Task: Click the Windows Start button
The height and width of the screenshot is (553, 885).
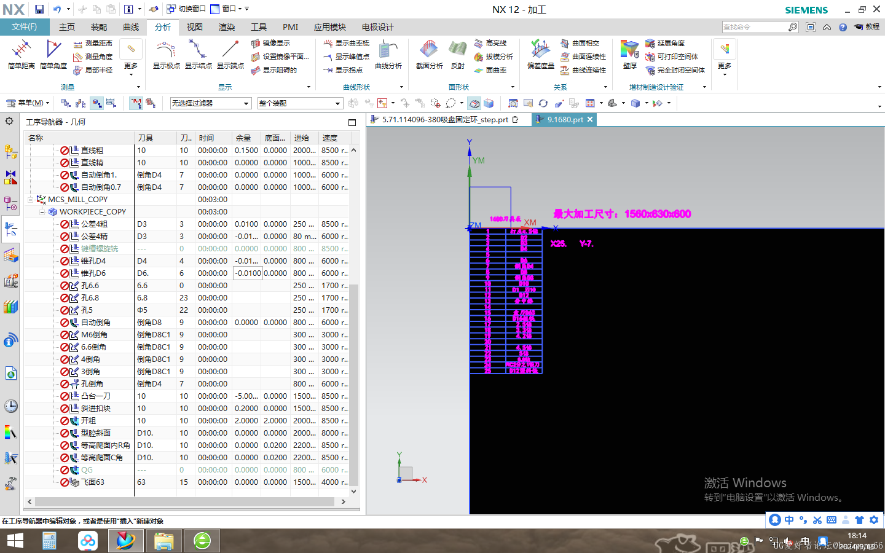Action: click(15, 541)
